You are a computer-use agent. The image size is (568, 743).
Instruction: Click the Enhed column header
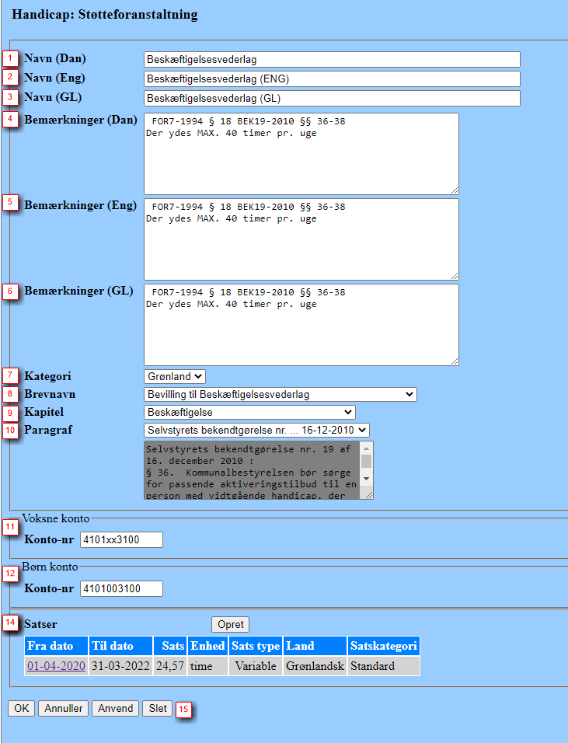(x=207, y=647)
